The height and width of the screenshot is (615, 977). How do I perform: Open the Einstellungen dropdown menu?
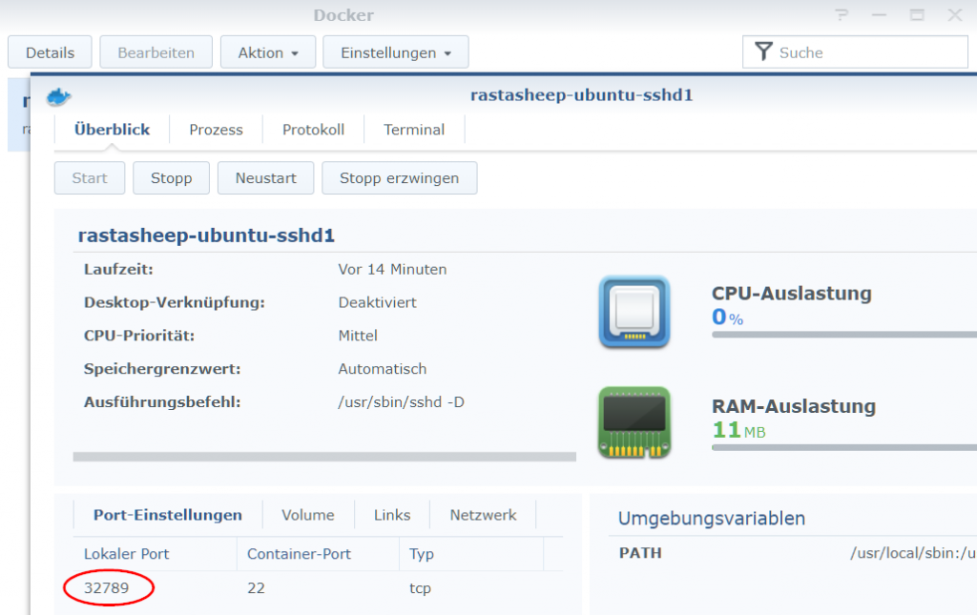[x=395, y=51]
